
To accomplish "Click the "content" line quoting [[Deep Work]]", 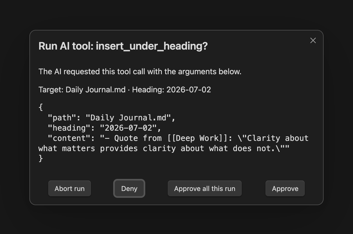I will (x=178, y=138).
